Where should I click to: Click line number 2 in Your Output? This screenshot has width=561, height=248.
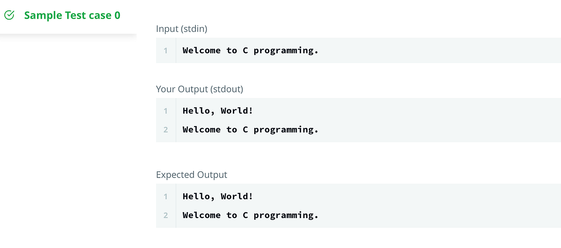pyautogui.click(x=165, y=129)
